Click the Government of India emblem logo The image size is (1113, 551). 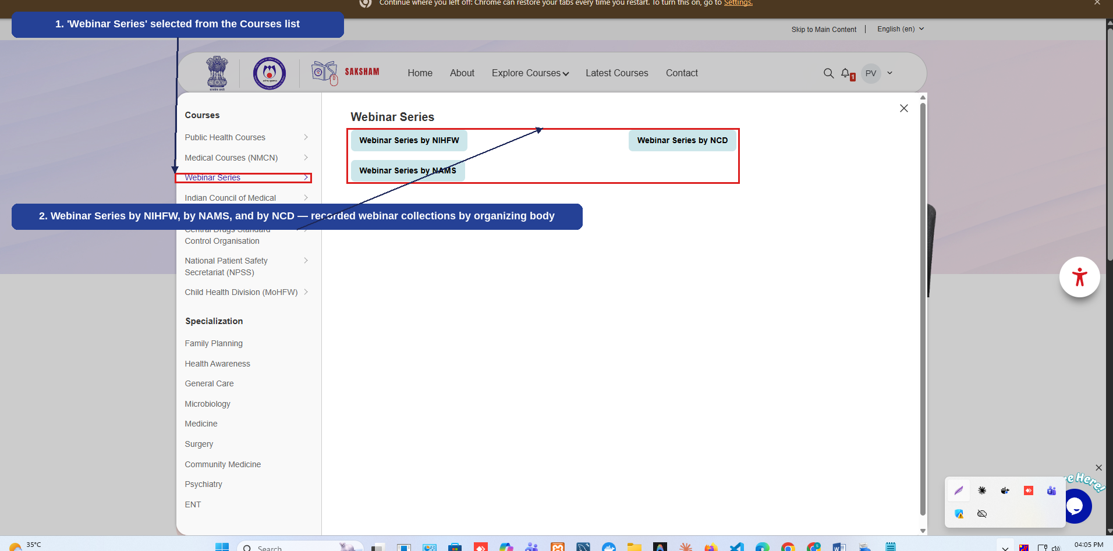click(217, 73)
